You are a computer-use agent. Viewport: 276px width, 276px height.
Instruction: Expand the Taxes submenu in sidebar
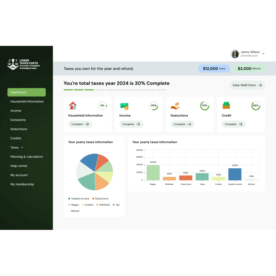[22, 148]
